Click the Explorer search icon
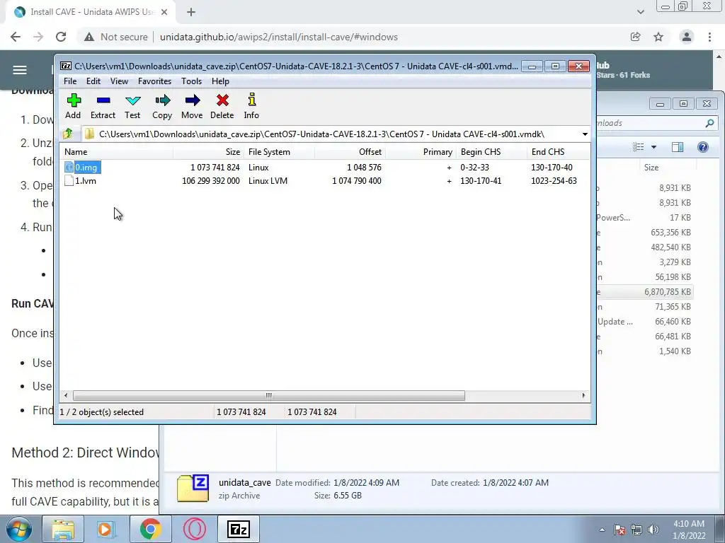This screenshot has width=725, height=543. (709, 123)
